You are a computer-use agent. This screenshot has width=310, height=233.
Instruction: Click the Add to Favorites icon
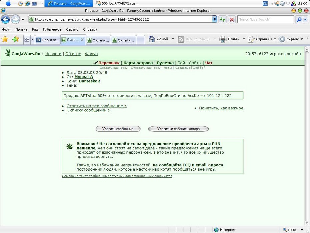[16, 39]
